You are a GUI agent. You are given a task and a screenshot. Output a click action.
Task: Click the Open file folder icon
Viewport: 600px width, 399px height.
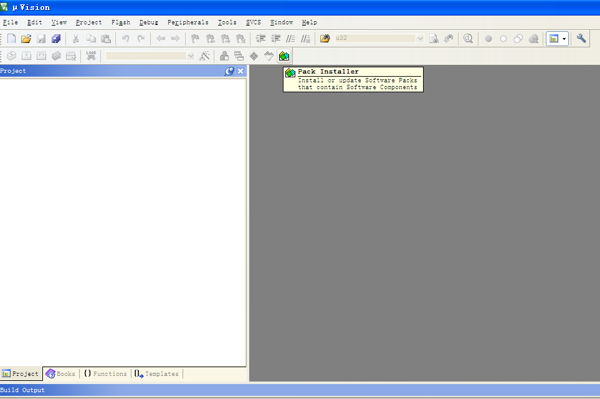click(x=26, y=39)
